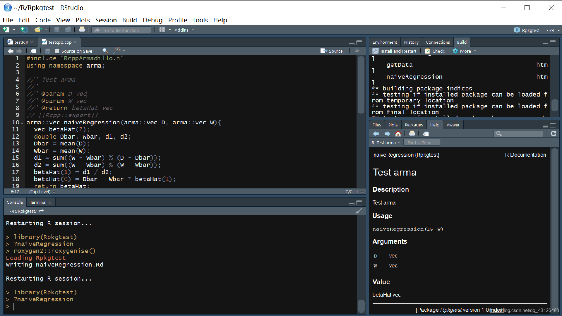This screenshot has height=316, width=562.
Task: Open the More dropdown in Build pane
Action: (x=468, y=51)
